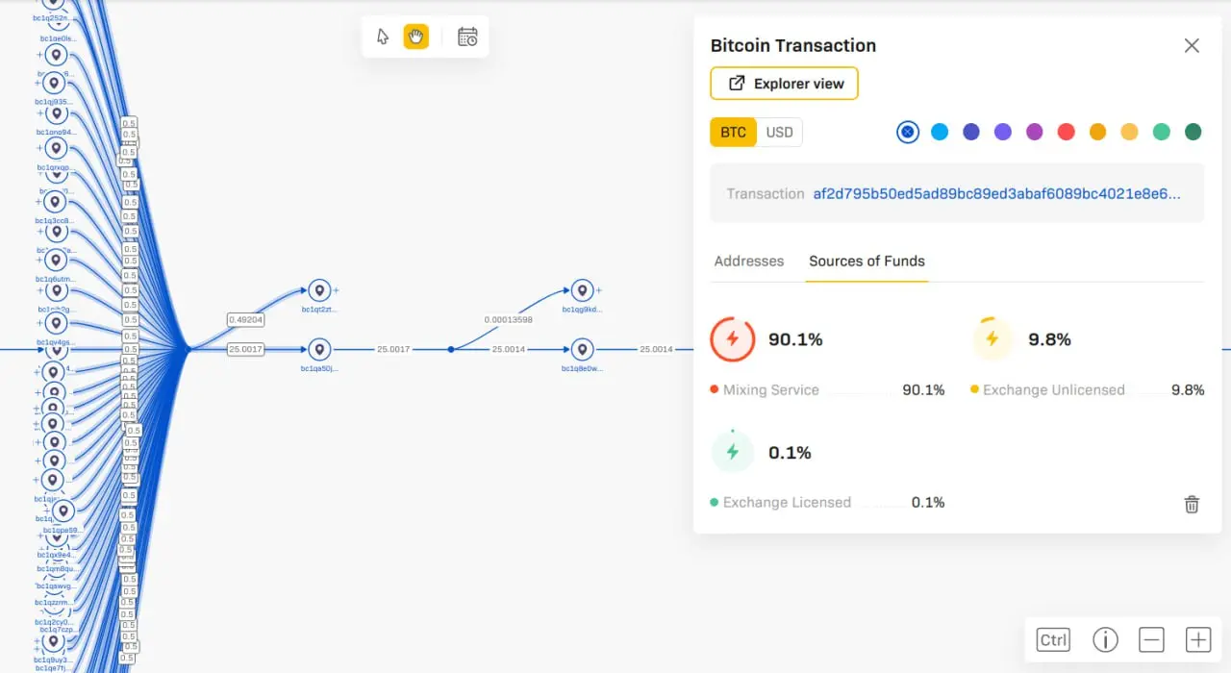This screenshot has width=1231, height=673.
Task: Switch to the Addresses tab
Action: coord(748,261)
